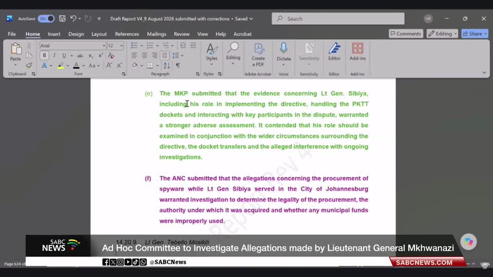Click the Decrease Indent icon

(183, 46)
